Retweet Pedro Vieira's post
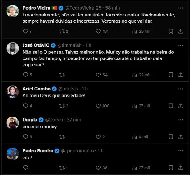 pos(62,31)
